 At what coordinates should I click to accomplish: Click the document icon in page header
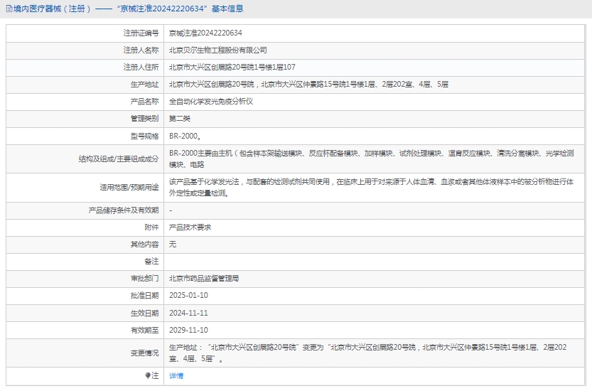7,9
